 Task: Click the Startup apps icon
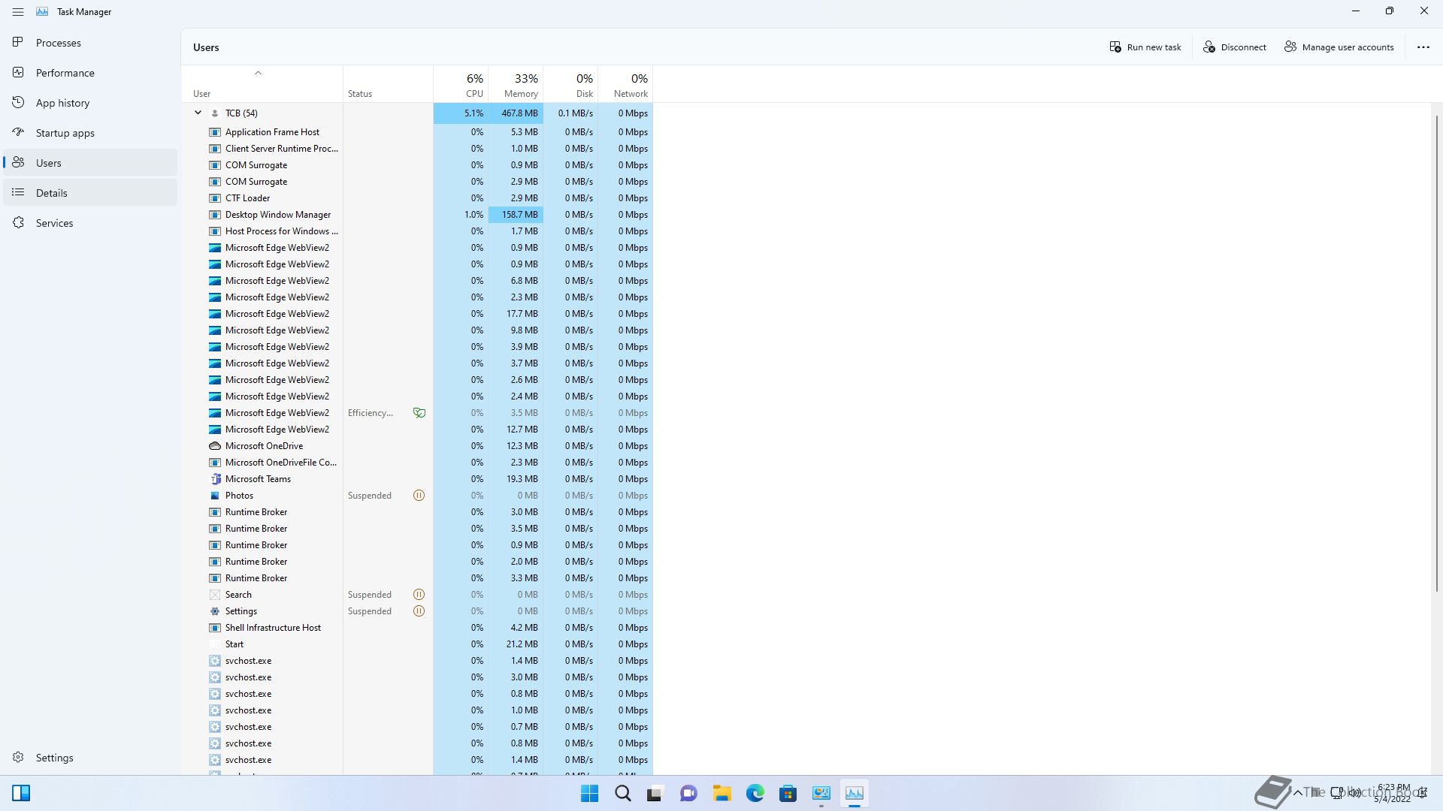click(x=18, y=133)
